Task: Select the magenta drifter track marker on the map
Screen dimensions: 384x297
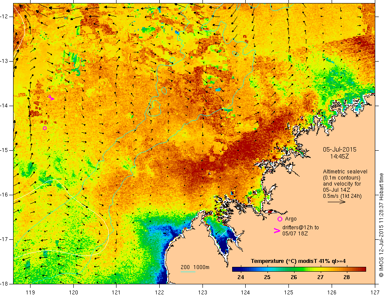Action: point(51,98)
